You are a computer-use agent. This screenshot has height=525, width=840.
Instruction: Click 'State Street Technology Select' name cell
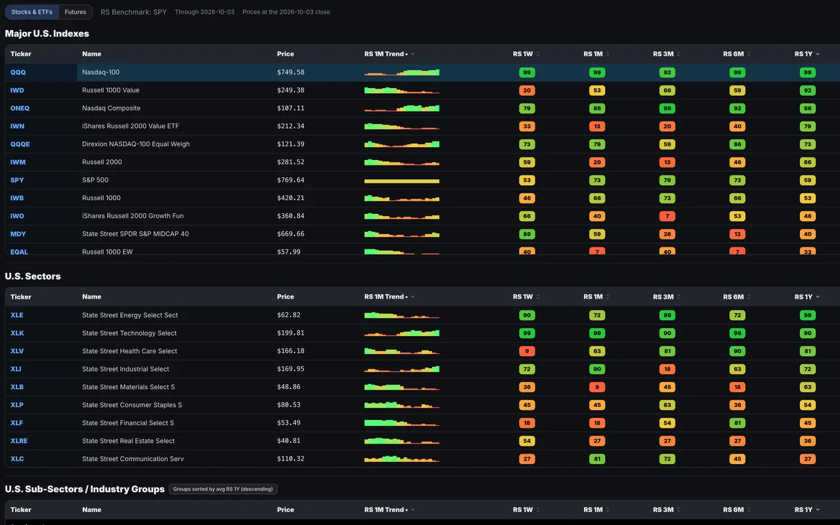pos(129,333)
